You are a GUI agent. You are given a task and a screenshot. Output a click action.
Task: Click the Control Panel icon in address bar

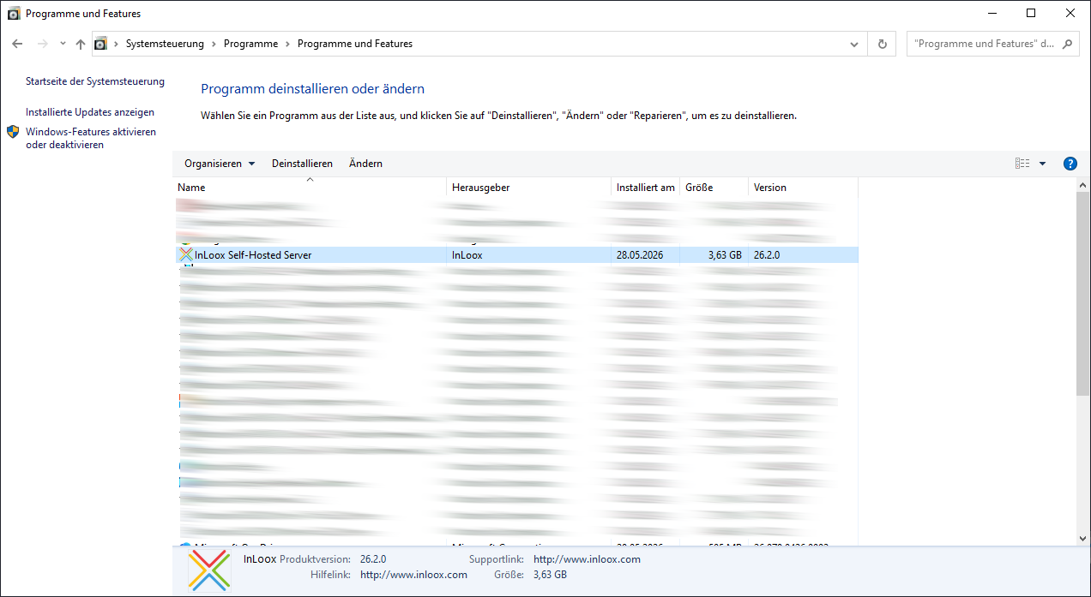pyautogui.click(x=101, y=44)
